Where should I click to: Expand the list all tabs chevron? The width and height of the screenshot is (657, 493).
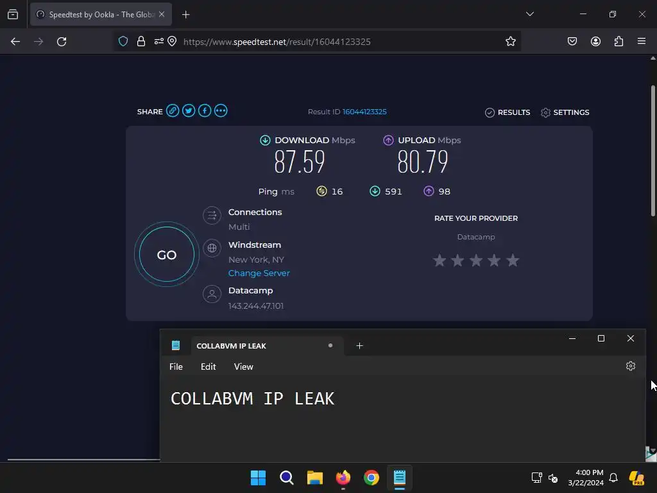pos(530,14)
